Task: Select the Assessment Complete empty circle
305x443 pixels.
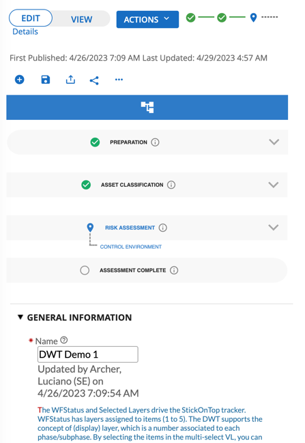Action: [x=85, y=271]
